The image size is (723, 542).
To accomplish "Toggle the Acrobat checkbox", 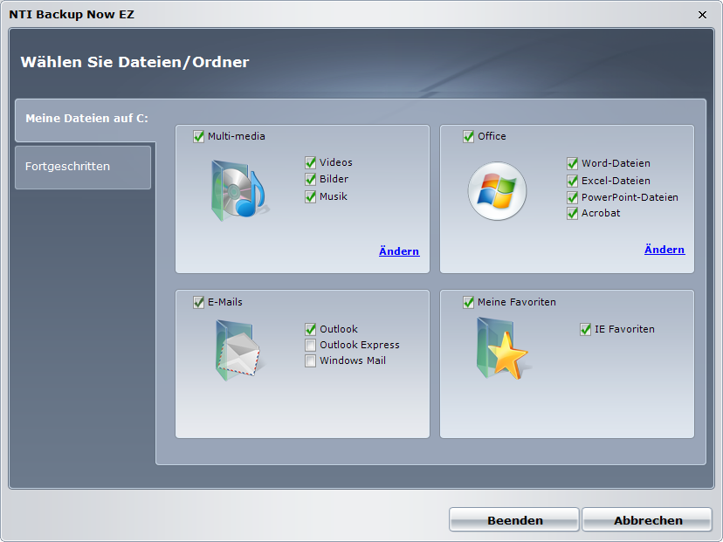I will pyautogui.click(x=572, y=213).
